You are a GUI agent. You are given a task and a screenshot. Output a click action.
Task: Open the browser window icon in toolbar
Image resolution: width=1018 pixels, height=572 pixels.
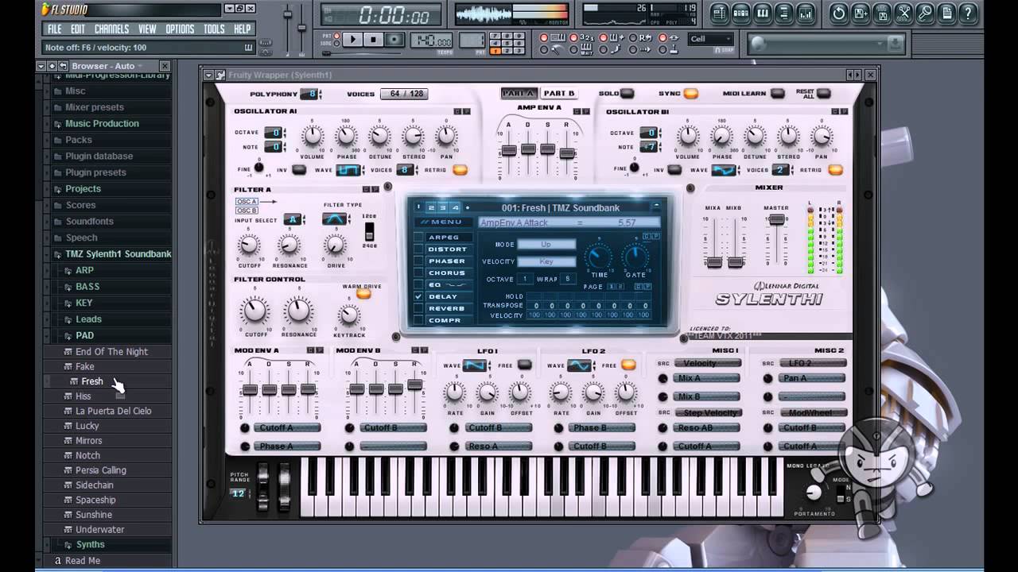pyautogui.click(x=783, y=14)
